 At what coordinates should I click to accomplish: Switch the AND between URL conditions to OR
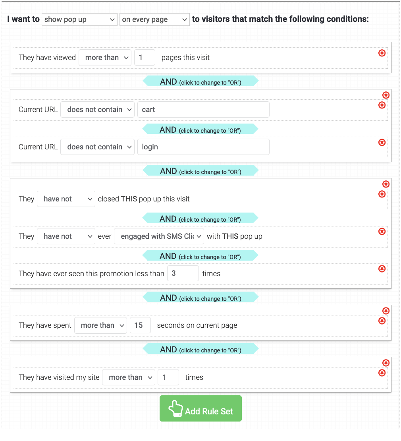tap(200, 129)
